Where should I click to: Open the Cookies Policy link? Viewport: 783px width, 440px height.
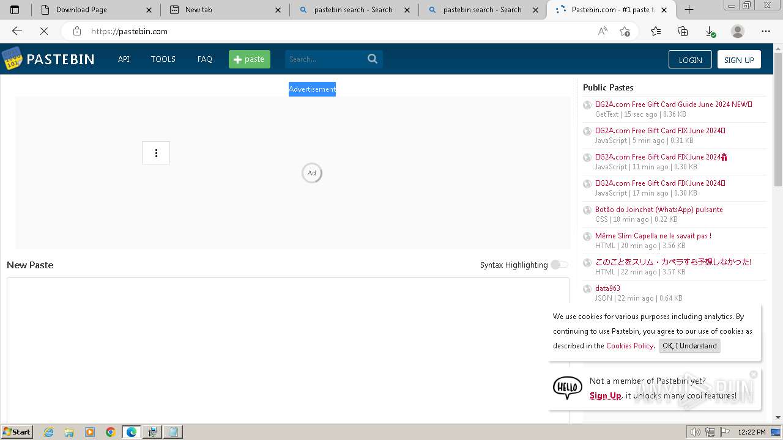(x=629, y=346)
